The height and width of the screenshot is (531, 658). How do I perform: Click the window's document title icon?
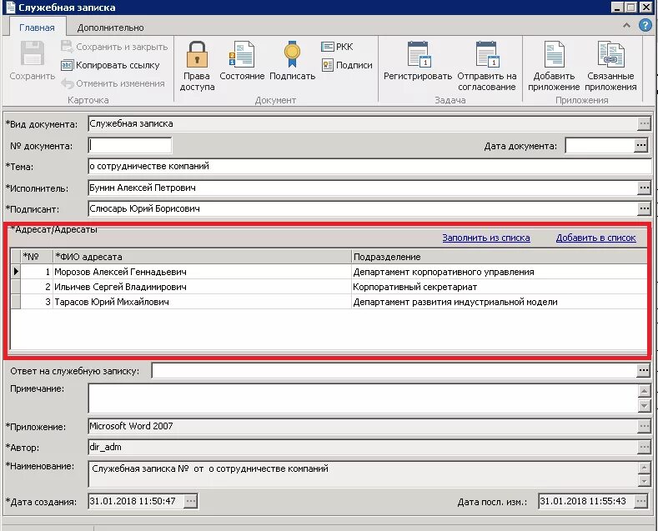[x=11, y=8]
